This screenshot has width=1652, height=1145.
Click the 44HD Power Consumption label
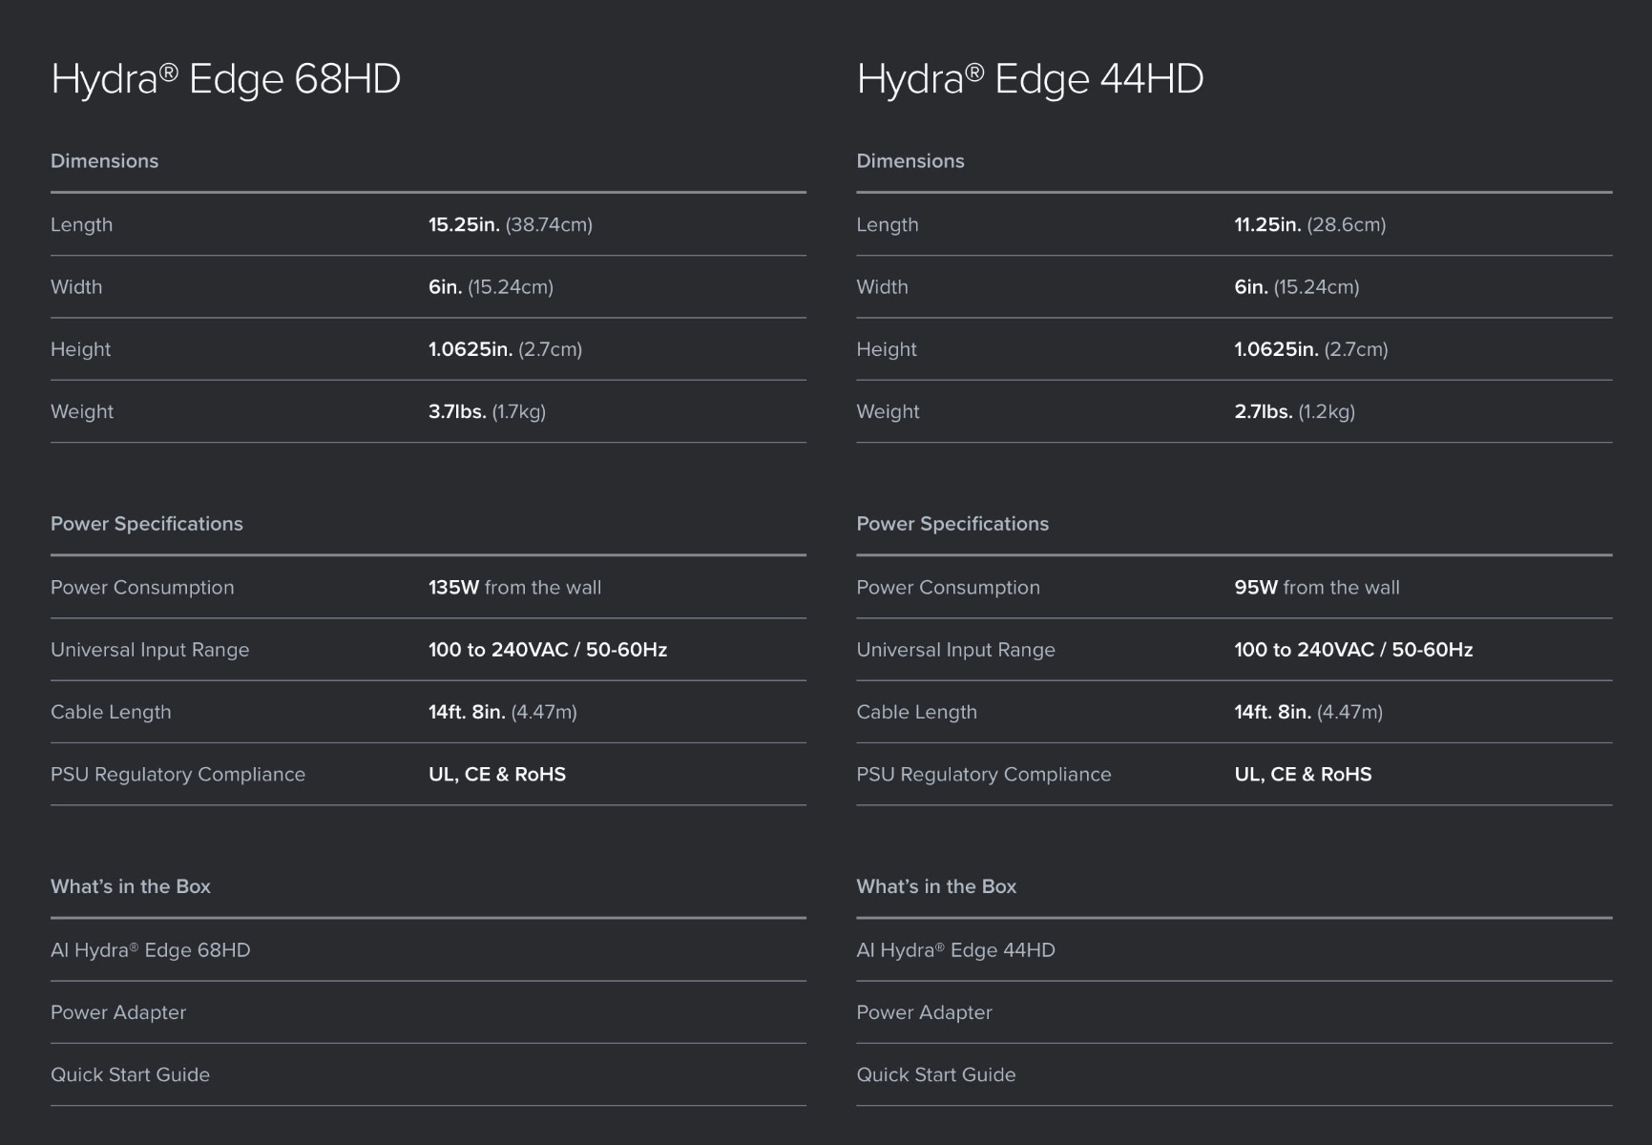(949, 588)
